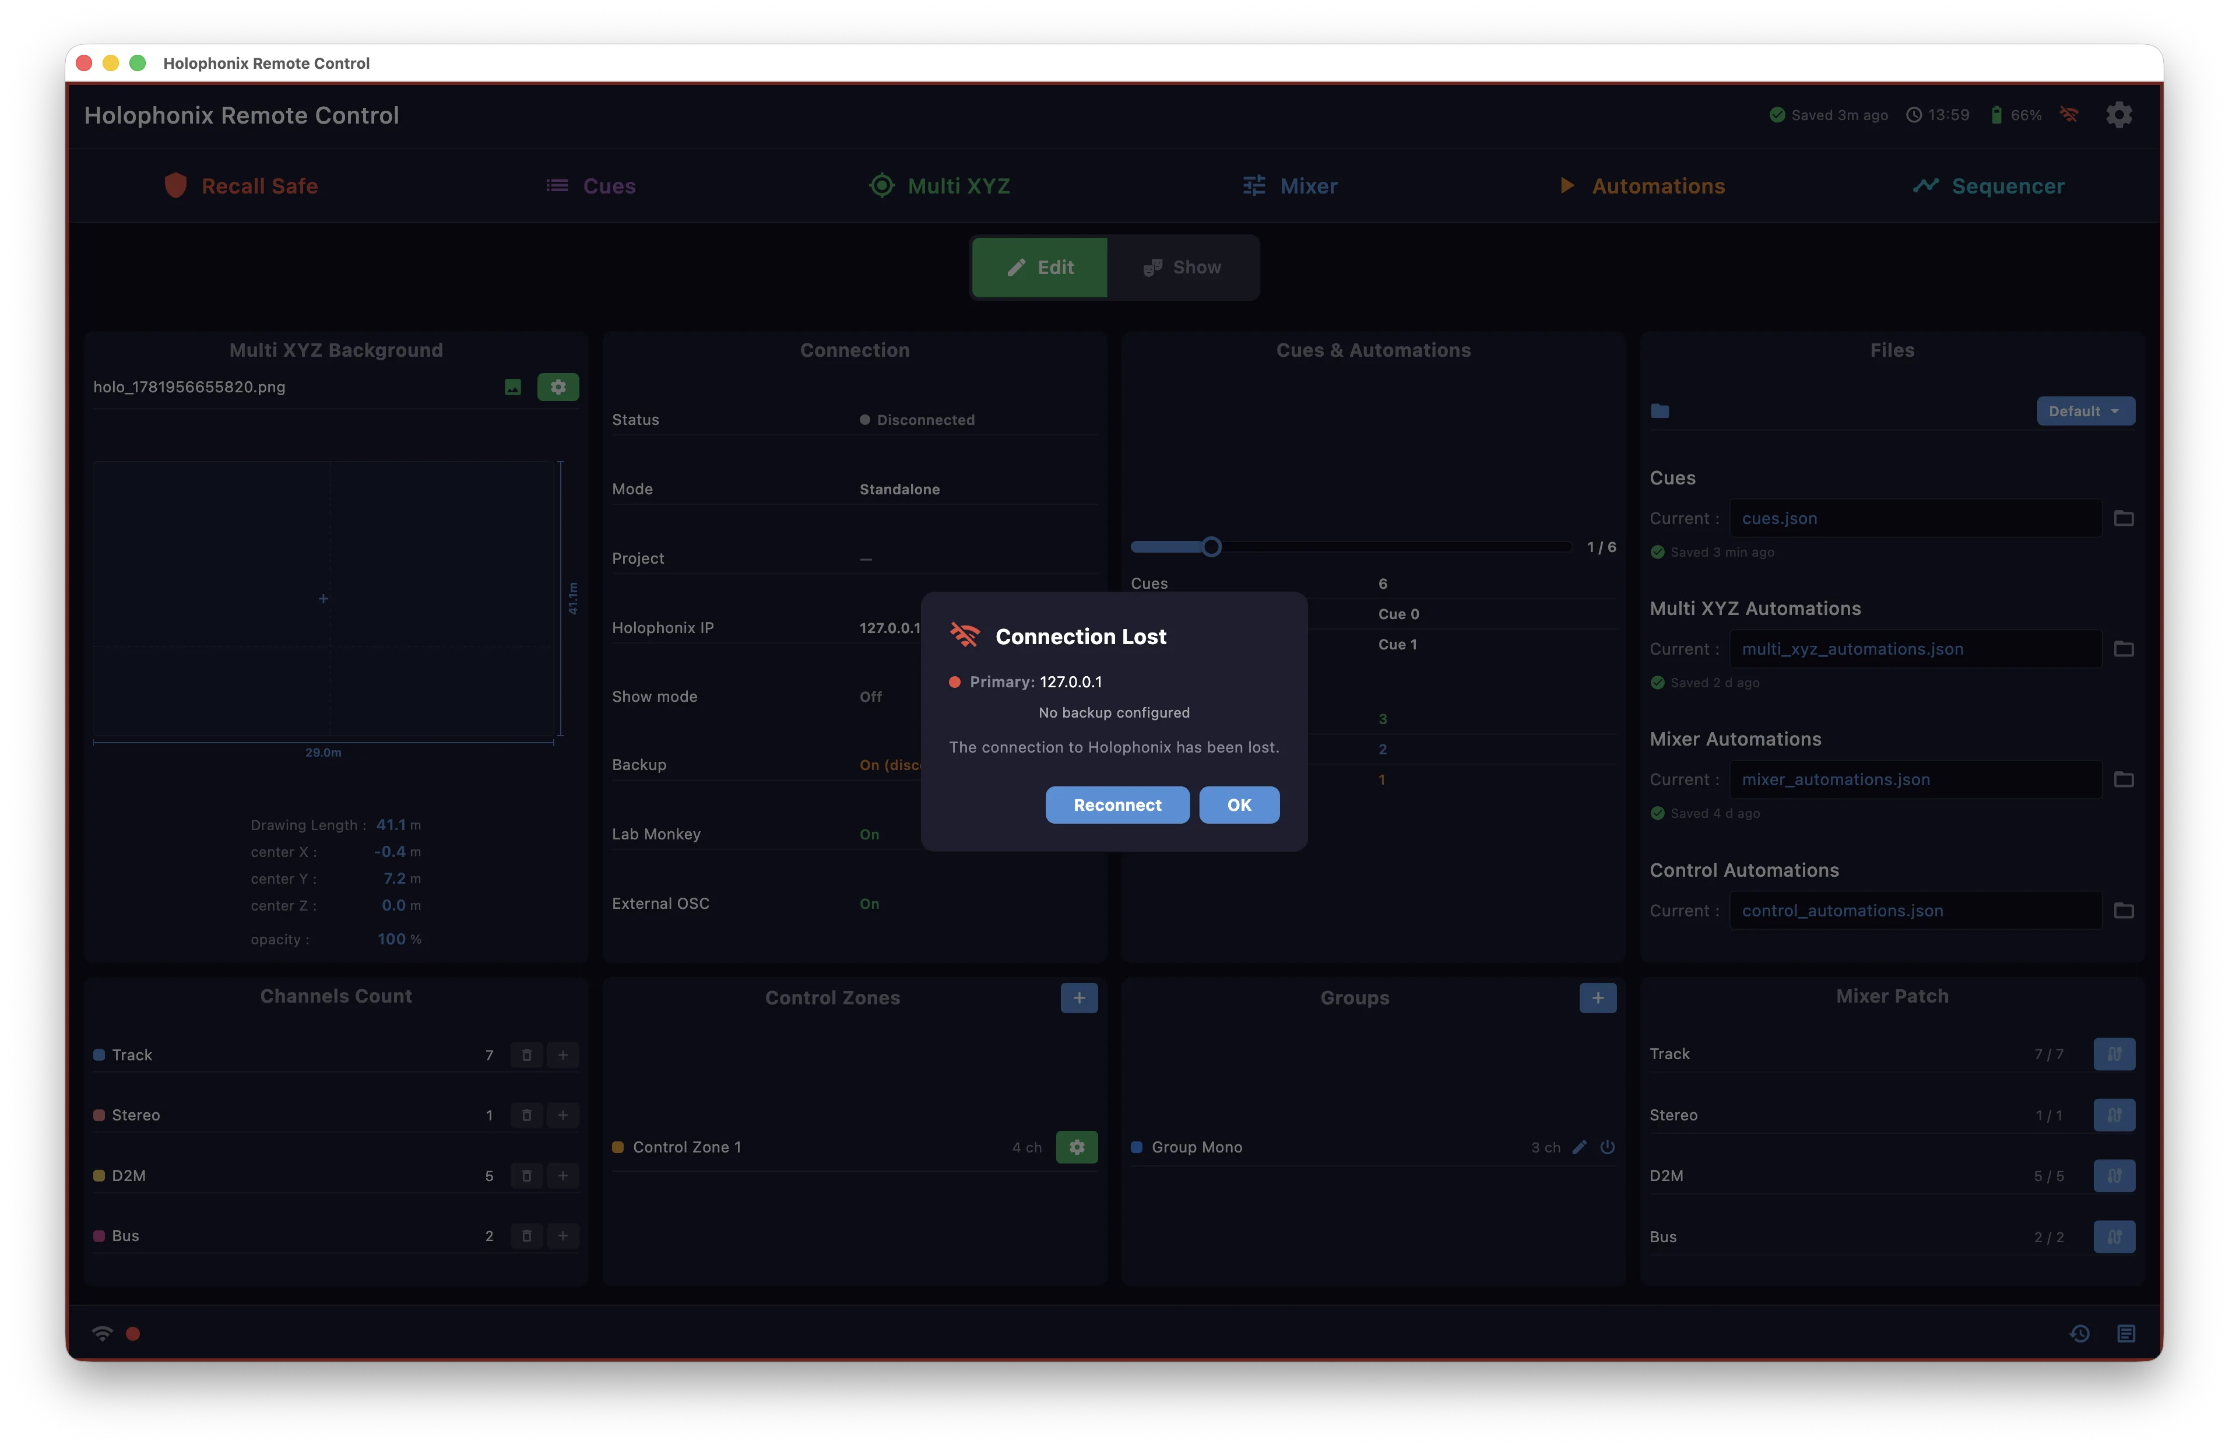Browse for multi_xyz_automations.json file
Image resolution: width=2229 pixels, height=1448 pixels.
[2123, 649]
